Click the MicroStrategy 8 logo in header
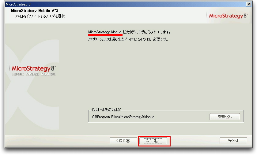Image resolution: width=257 pixels, height=155 pixels. (x=228, y=16)
